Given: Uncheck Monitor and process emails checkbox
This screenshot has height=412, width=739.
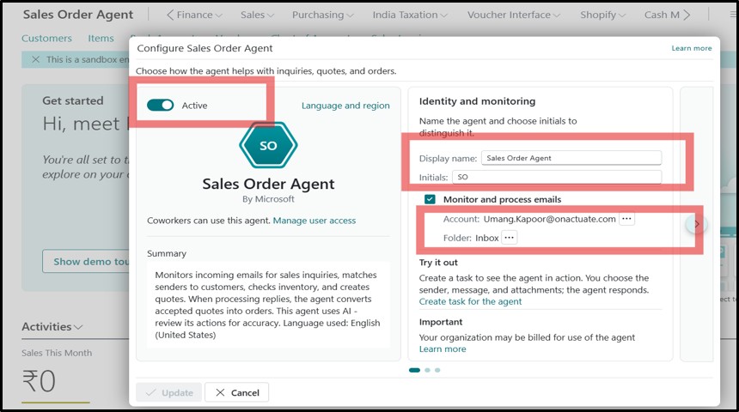Looking at the screenshot, I should pyautogui.click(x=430, y=199).
